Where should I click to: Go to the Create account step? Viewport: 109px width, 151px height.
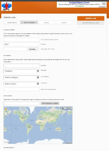(x=12, y=22)
